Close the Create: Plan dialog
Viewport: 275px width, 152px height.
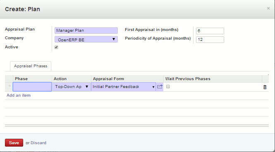(268, 8)
